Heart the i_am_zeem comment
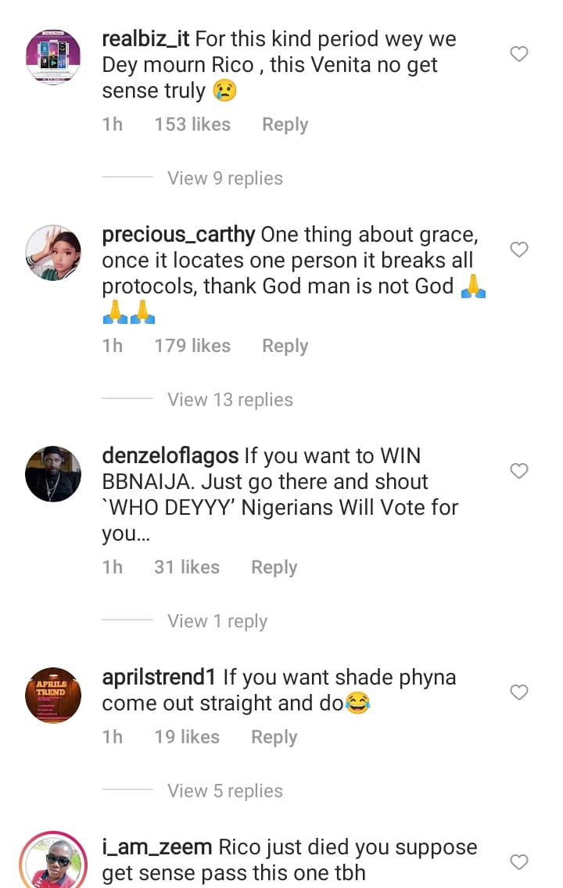This screenshot has width=563, height=888. click(x=519, y=862)
